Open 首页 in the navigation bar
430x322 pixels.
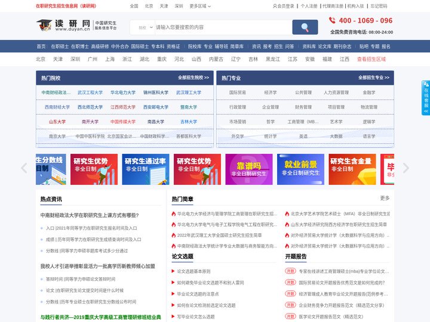41,47
